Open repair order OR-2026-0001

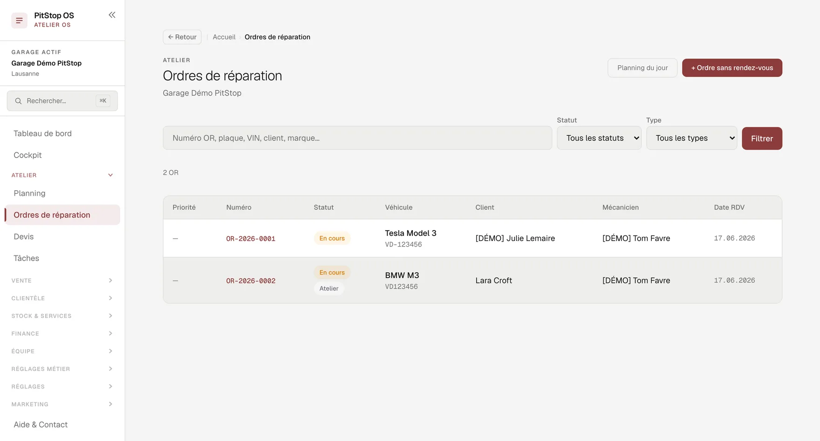(x=251, y=239)
